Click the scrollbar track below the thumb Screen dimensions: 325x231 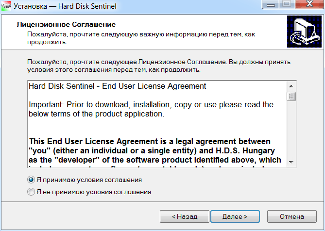291,131
